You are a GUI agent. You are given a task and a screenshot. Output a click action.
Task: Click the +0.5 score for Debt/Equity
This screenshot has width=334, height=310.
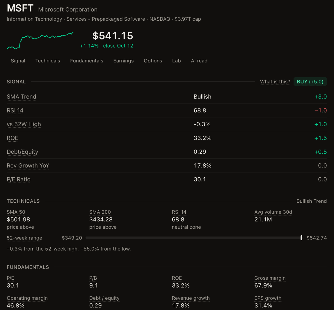(x=321, y=152)
